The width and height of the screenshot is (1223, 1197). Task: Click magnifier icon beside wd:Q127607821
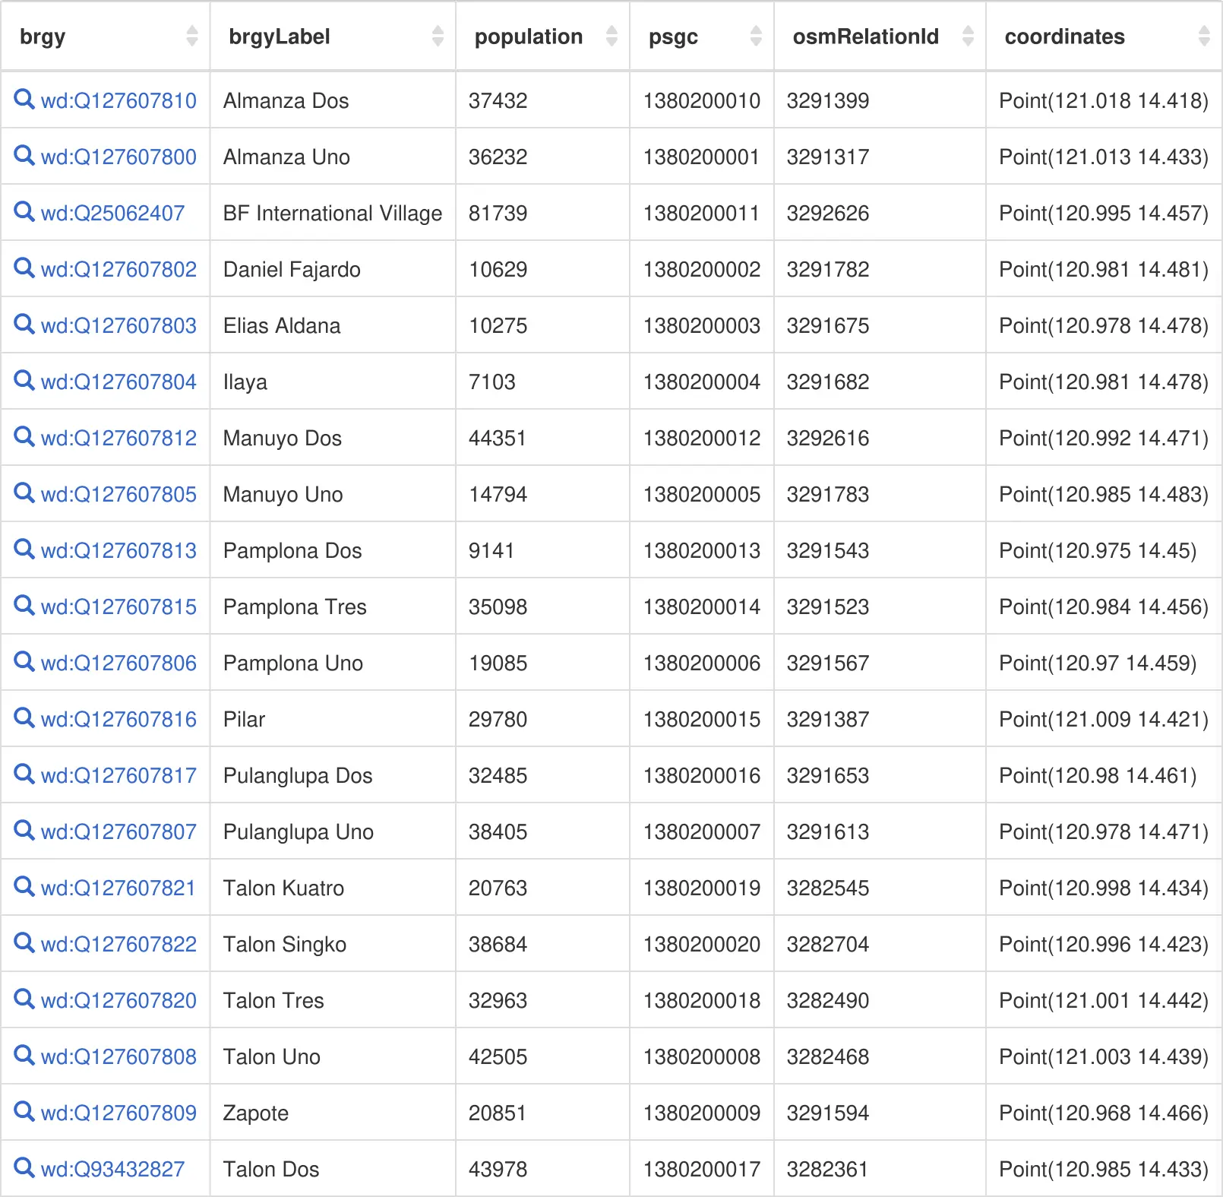click(x=24, y=886)
